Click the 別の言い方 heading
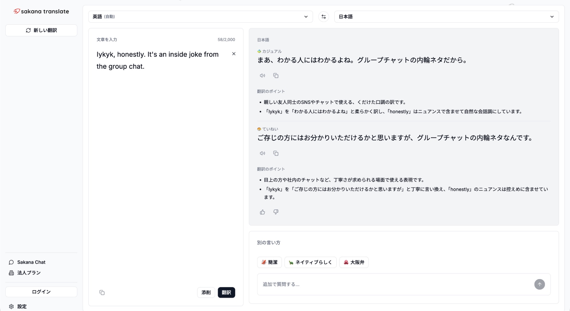This screenshot has height=311, width=570. click(269, 243)
